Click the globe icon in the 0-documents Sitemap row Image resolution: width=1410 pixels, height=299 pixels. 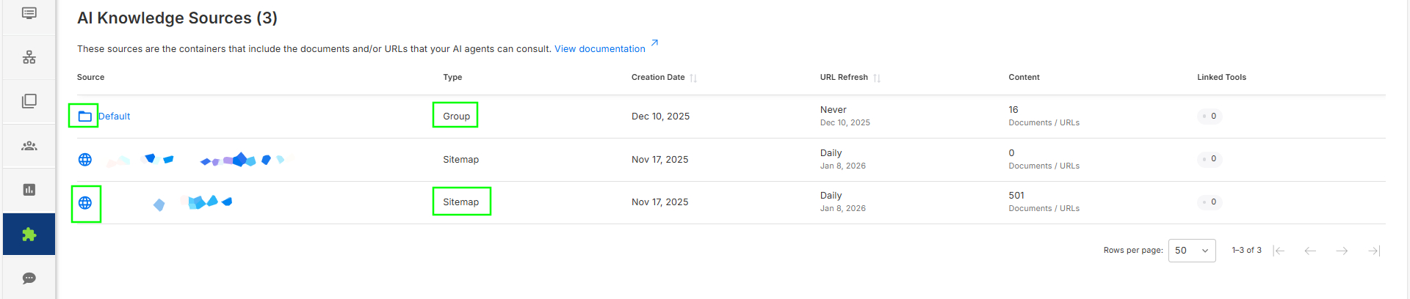point(85,159)
